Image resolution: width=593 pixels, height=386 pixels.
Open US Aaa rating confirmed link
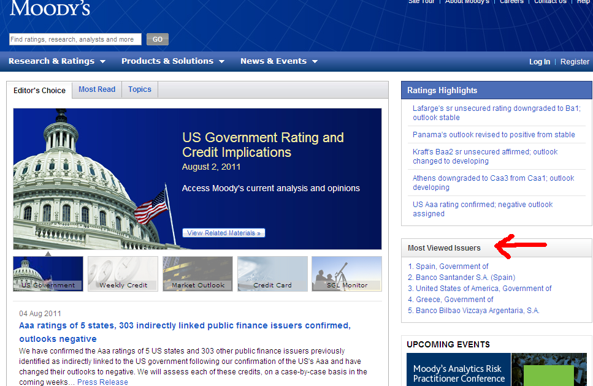point(483,209)
